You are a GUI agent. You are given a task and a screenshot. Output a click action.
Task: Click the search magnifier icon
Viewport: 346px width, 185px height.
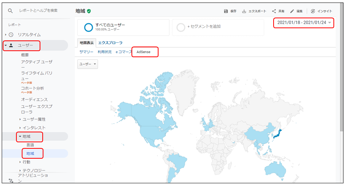point(10,11)
